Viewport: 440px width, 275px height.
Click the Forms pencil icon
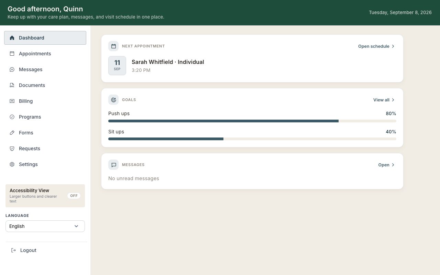coord(12,133)
